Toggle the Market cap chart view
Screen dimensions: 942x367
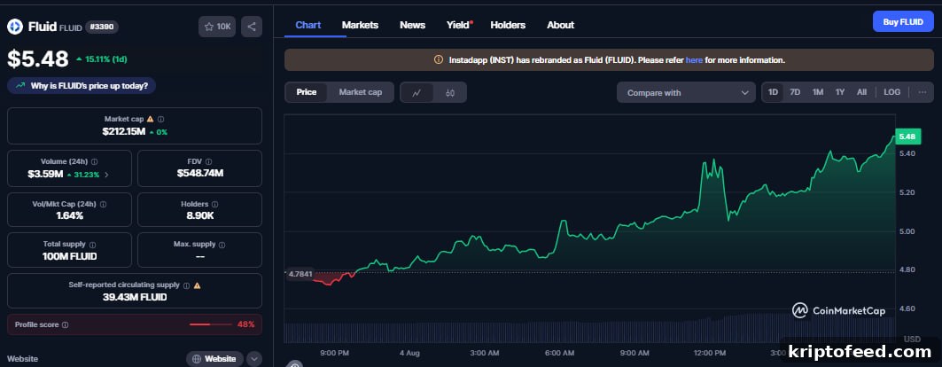pos(361,92)
